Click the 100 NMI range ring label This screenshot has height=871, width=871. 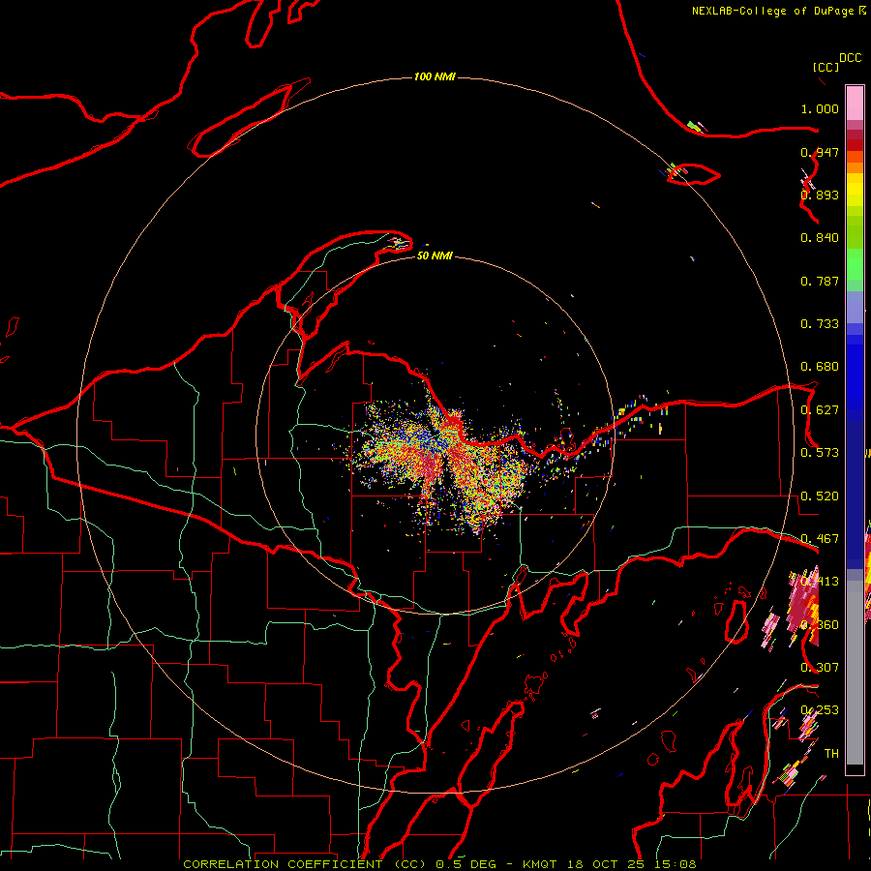(x=435, y=76)
